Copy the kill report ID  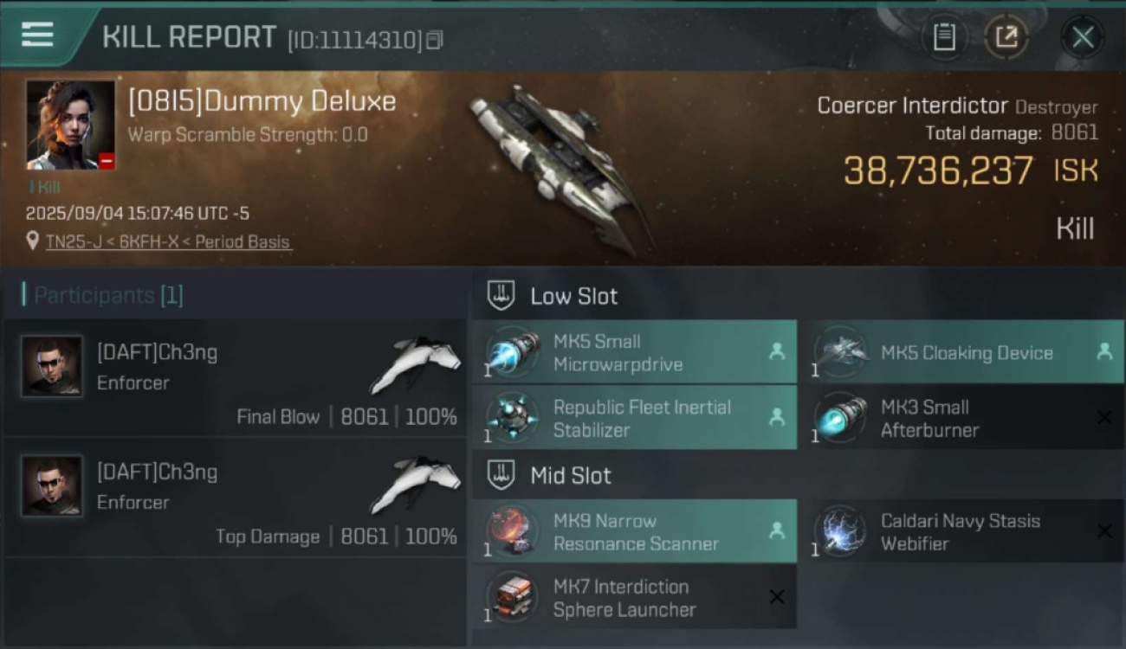point(435,40)
